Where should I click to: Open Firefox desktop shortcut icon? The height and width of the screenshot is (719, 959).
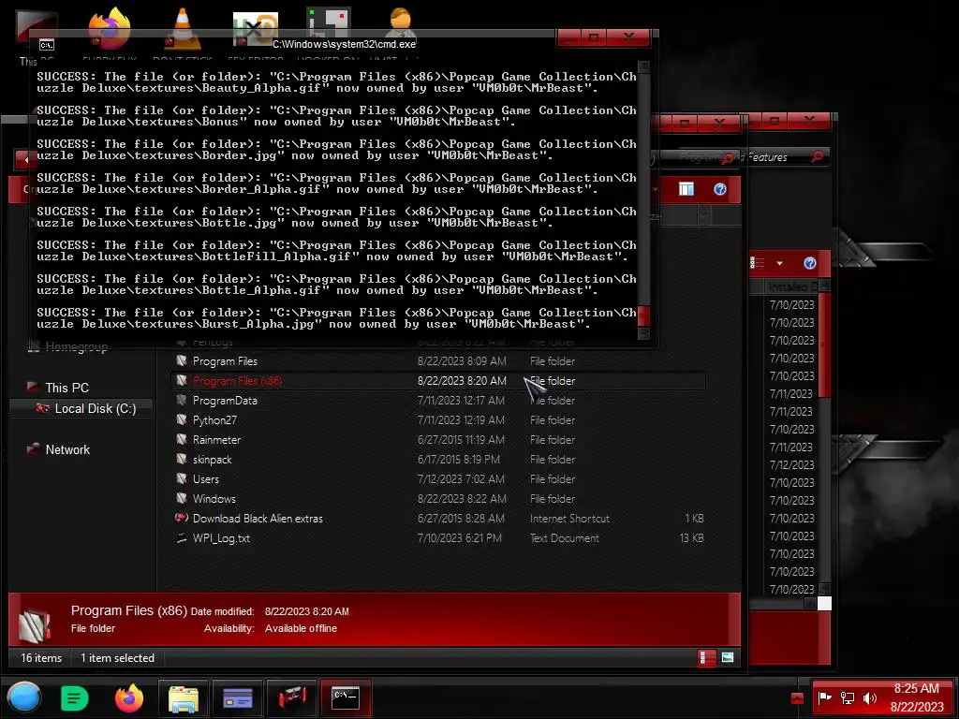pyautogui.click(x=110, y=27)
